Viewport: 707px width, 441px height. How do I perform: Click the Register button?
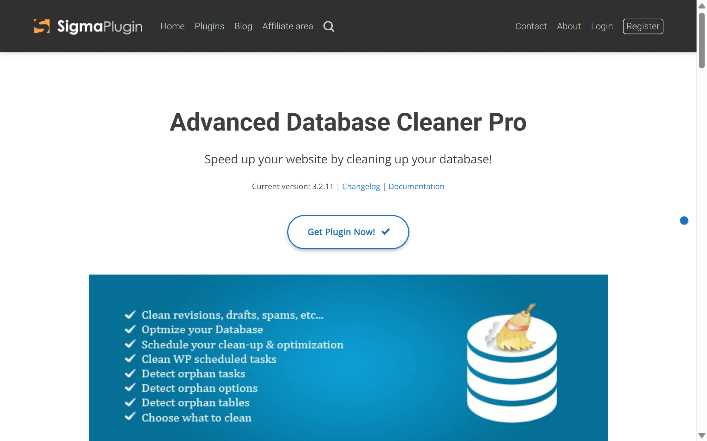(x=642, y=26)
